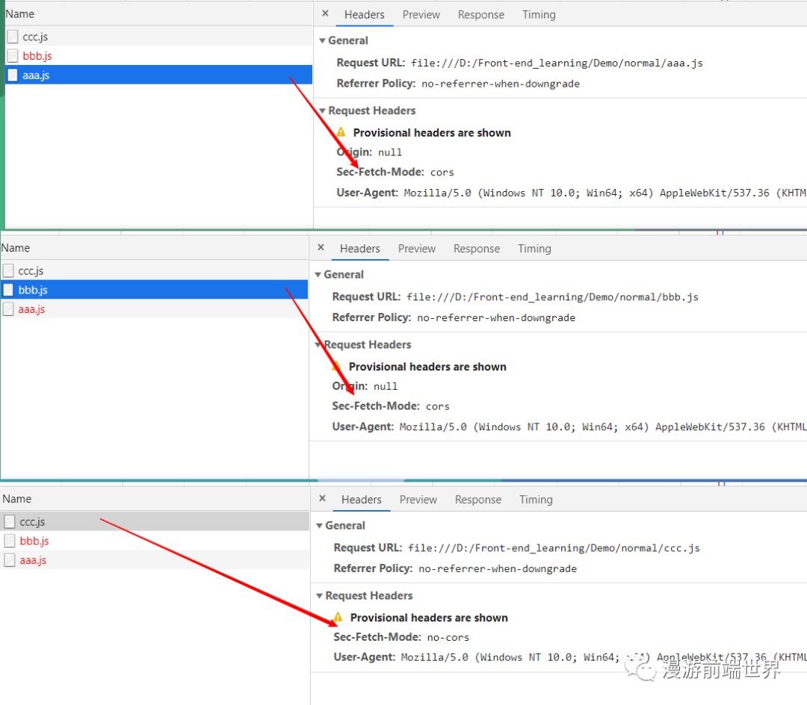Click the Name column header above the selected bbb.js row
807x705 pixels.
point(155,248)
